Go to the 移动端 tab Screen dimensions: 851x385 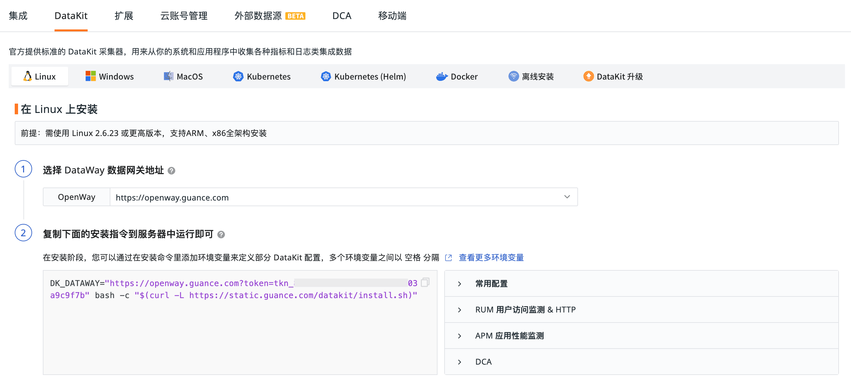coord(392,16)
